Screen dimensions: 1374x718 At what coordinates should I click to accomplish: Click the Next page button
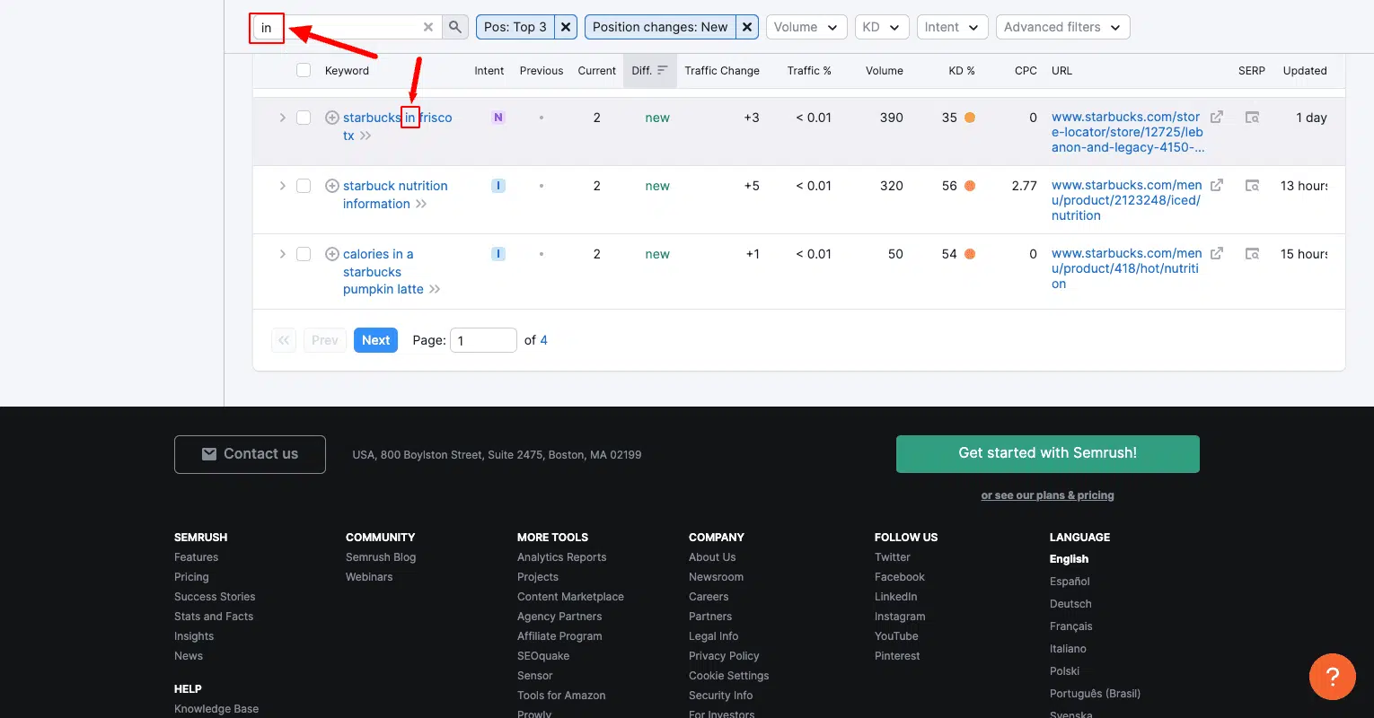tap(375, 340)
